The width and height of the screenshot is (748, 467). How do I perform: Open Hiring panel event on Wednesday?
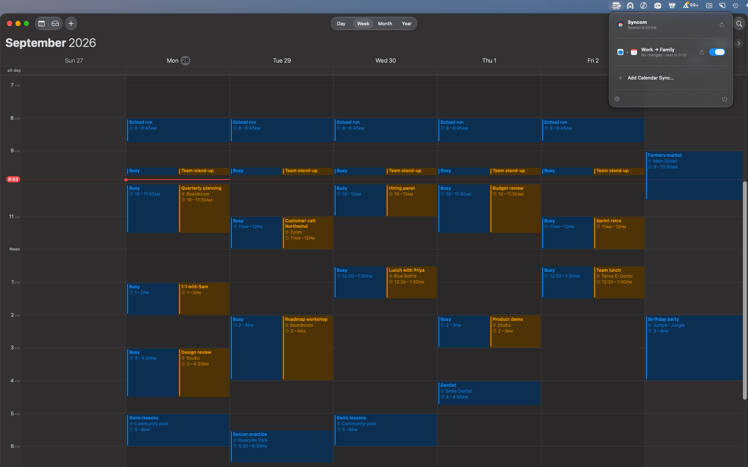coord(412,200)
